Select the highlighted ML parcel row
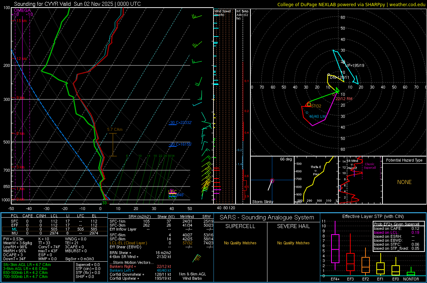Image resolution: width=427 pixels, height=283 pixels. pos(55,229)
